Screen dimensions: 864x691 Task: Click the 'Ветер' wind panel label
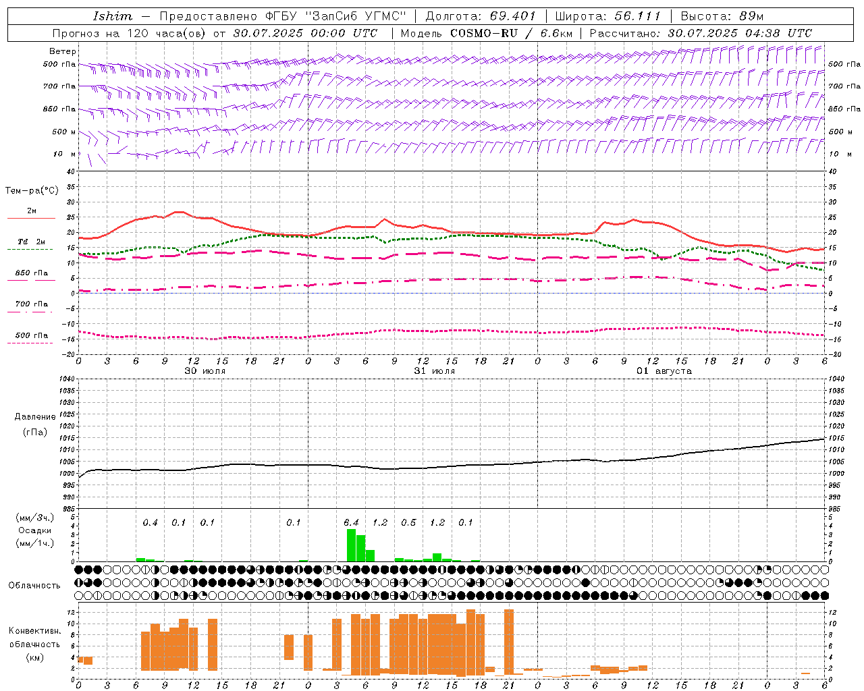coord(63,51)
